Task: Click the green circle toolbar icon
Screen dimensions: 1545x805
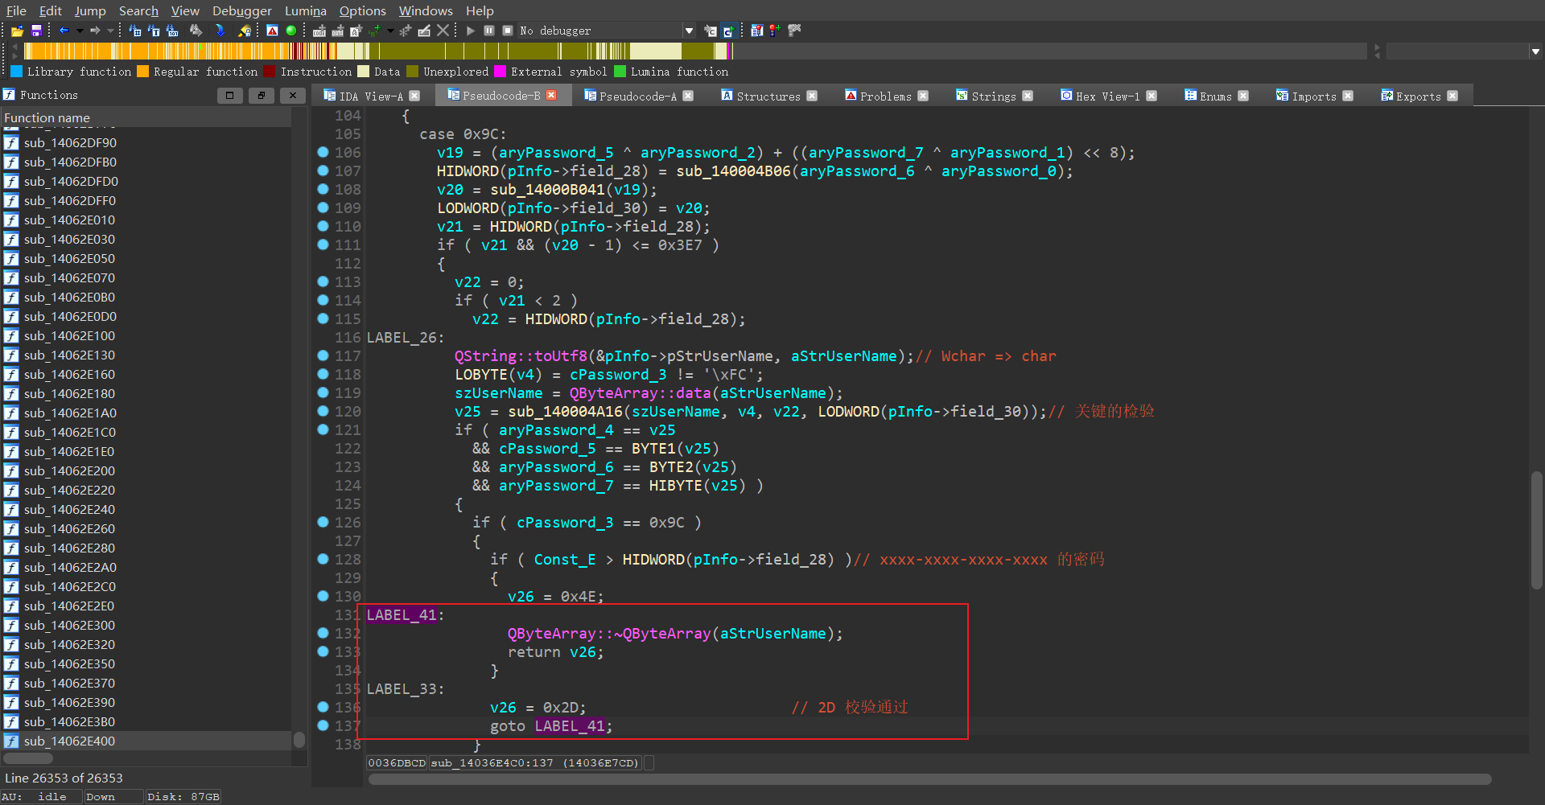Action: coord(291,31)
